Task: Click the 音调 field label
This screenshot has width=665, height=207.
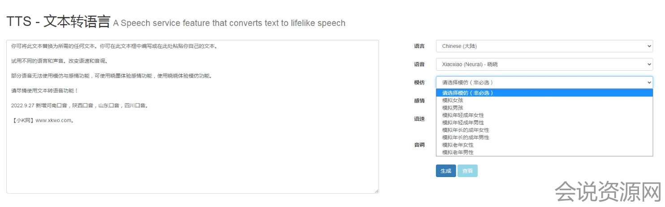Action: (419, 145)
